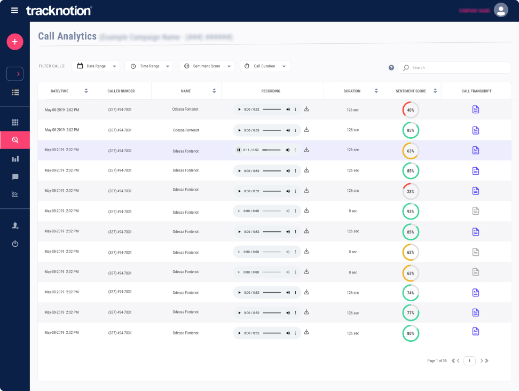Click the power logout sidebar icon

click(15, 244)
